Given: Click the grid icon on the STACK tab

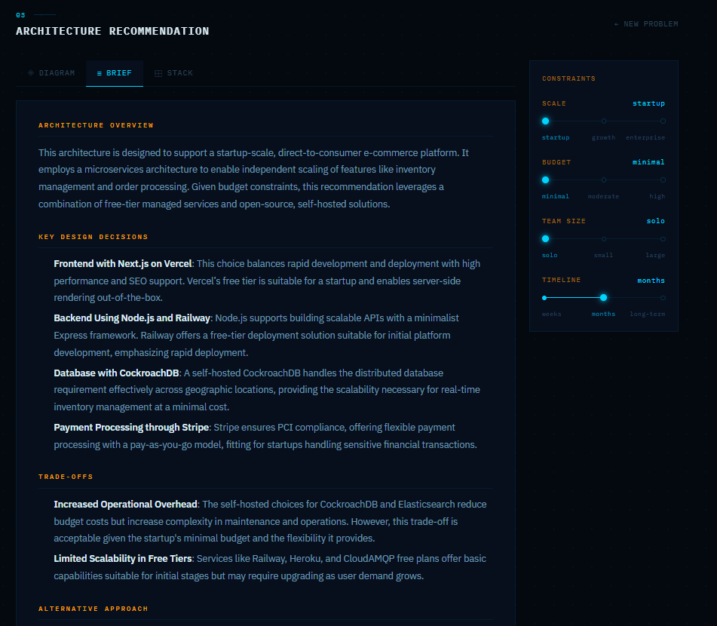Looking at the screenshot, I should [160, 72].
